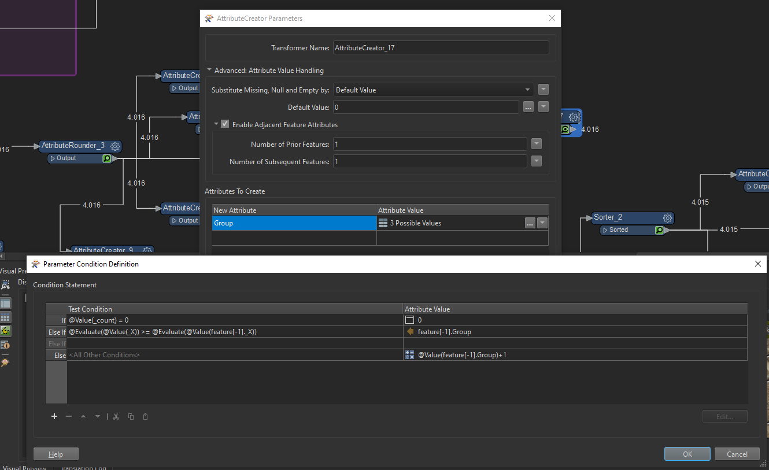Open Number of Subsequent Features arrow menu

pos(537,161)
